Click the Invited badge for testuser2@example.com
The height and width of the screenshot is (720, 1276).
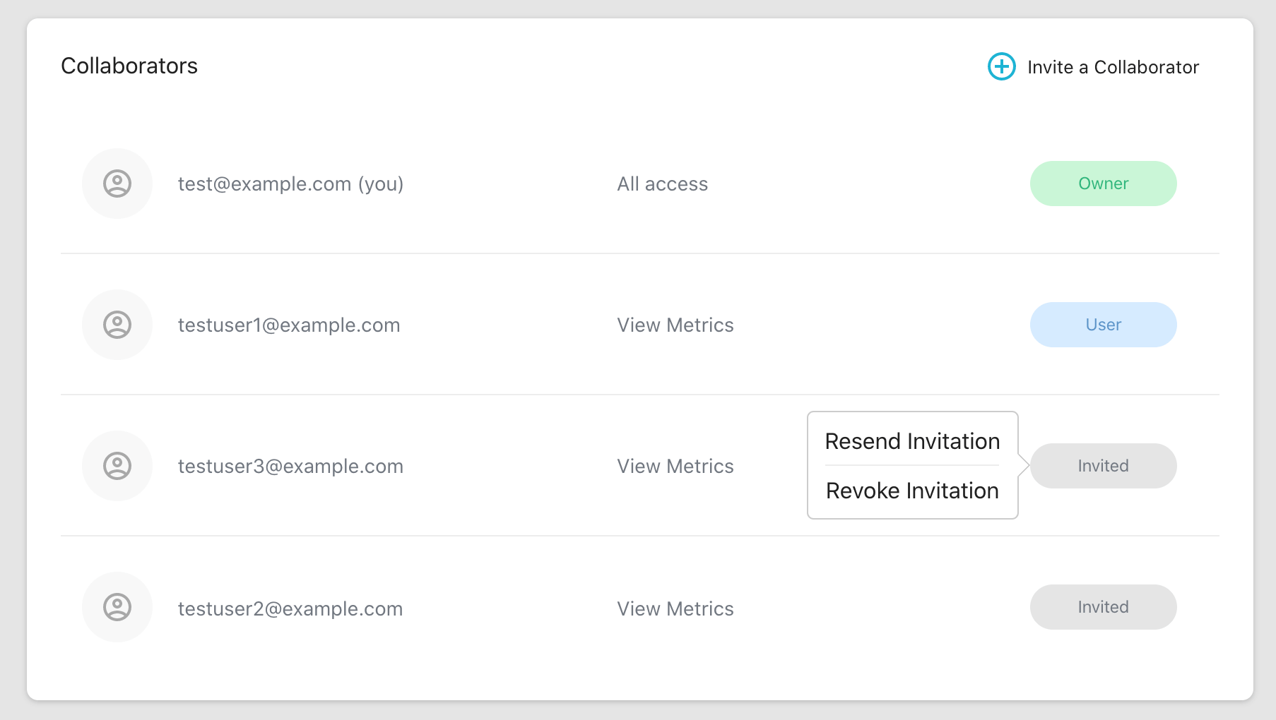tap(1103, 607)
